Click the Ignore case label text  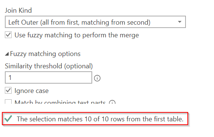(x=31, y=91)
